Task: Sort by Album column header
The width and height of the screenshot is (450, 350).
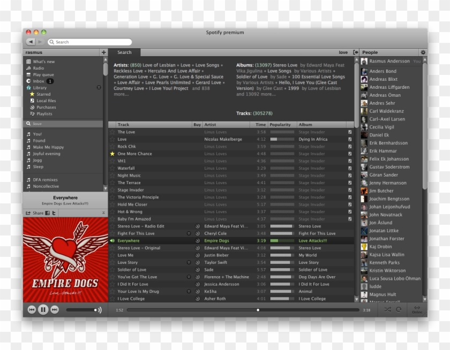Action: pos(321,125)
